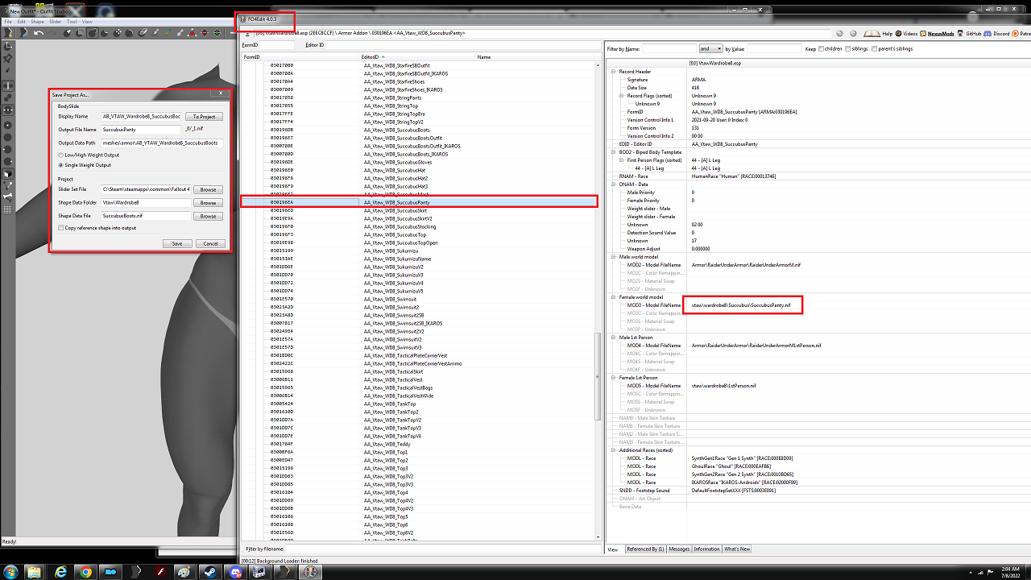Click New Project icon in Outfit Studio toolbar

(x=9, y=33)
